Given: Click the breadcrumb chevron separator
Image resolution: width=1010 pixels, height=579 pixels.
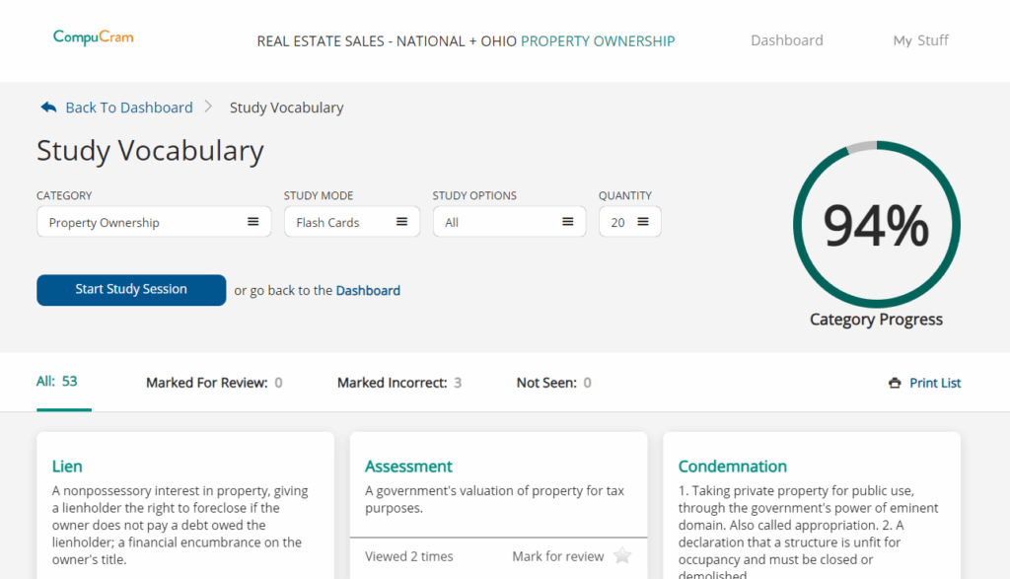Looking at the screenshot, I should 209,107.
